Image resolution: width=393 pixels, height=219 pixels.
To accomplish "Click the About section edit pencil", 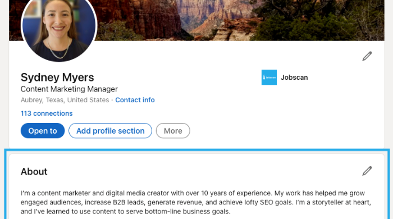I will 367,171.
